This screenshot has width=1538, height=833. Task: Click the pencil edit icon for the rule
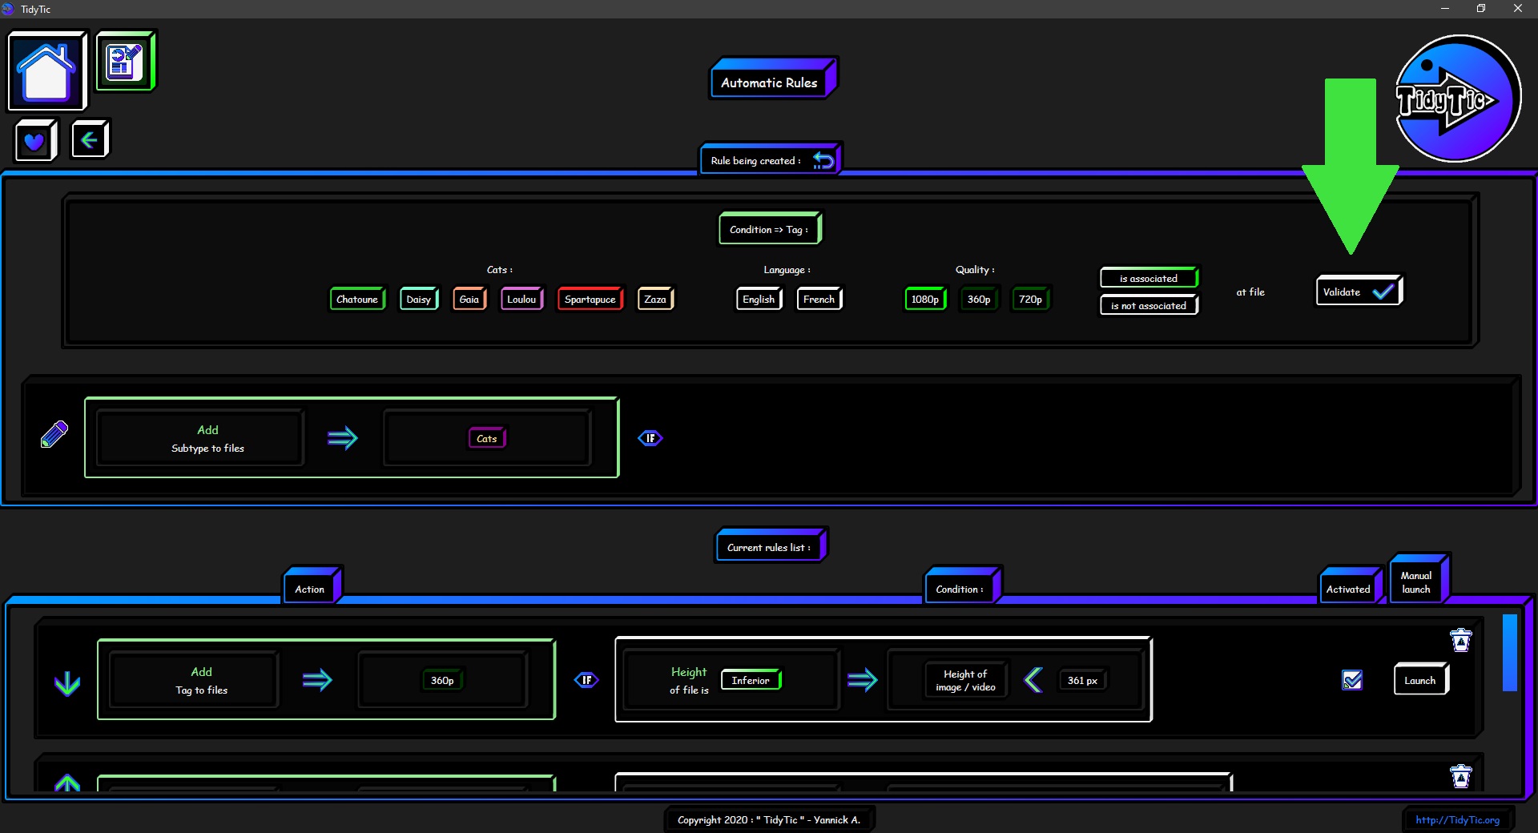[x=54, y=434]
